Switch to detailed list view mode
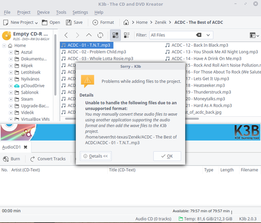Screen dimensions: 261x223 127,35
